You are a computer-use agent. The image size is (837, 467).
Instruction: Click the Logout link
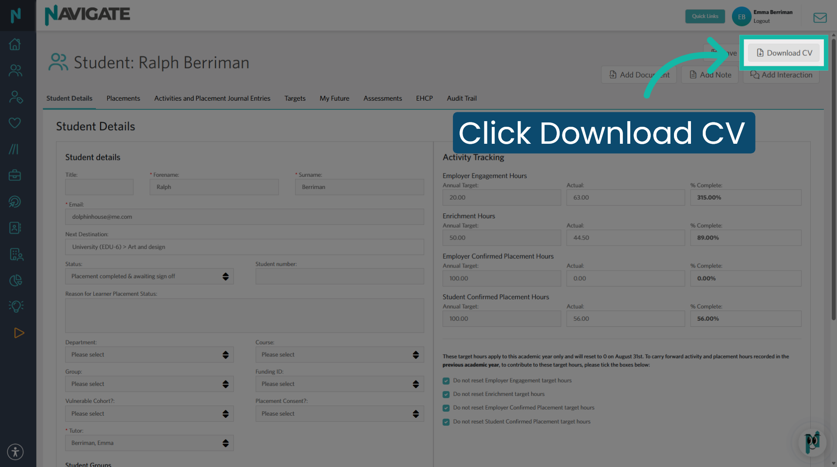click(x=761, y=21)
